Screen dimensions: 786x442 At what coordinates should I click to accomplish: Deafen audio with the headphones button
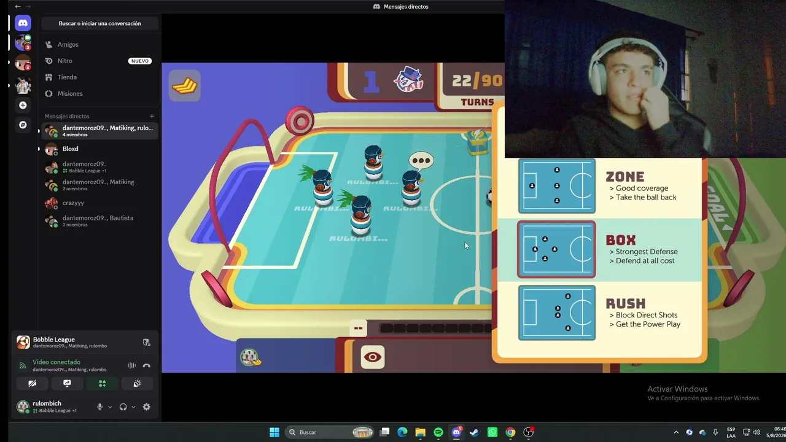pos(123,406)
